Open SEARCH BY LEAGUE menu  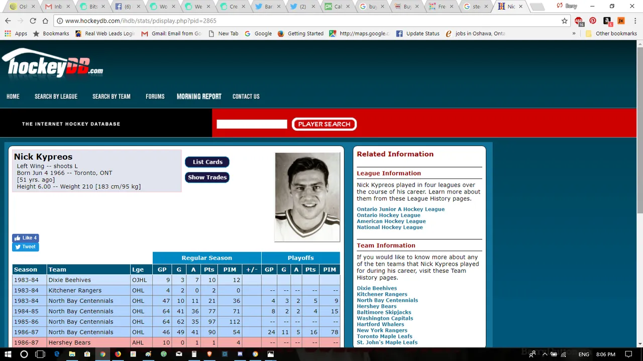pos(56,96)
